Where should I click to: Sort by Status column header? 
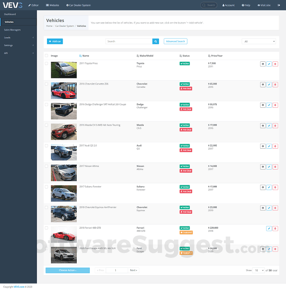pyautogui.click(x=185, y=56)
